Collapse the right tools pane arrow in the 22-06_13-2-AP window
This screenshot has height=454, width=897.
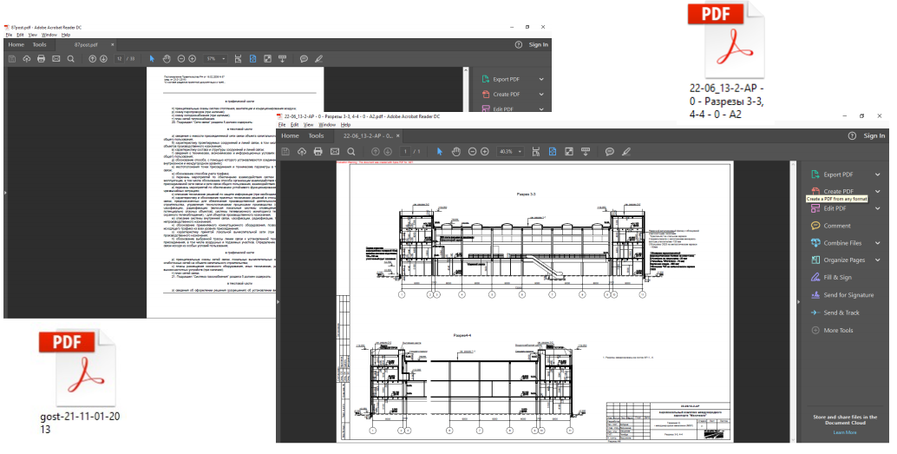click(800, 302)
